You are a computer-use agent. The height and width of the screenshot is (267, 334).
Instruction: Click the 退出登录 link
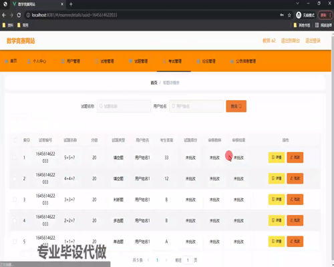click(313, 41)
